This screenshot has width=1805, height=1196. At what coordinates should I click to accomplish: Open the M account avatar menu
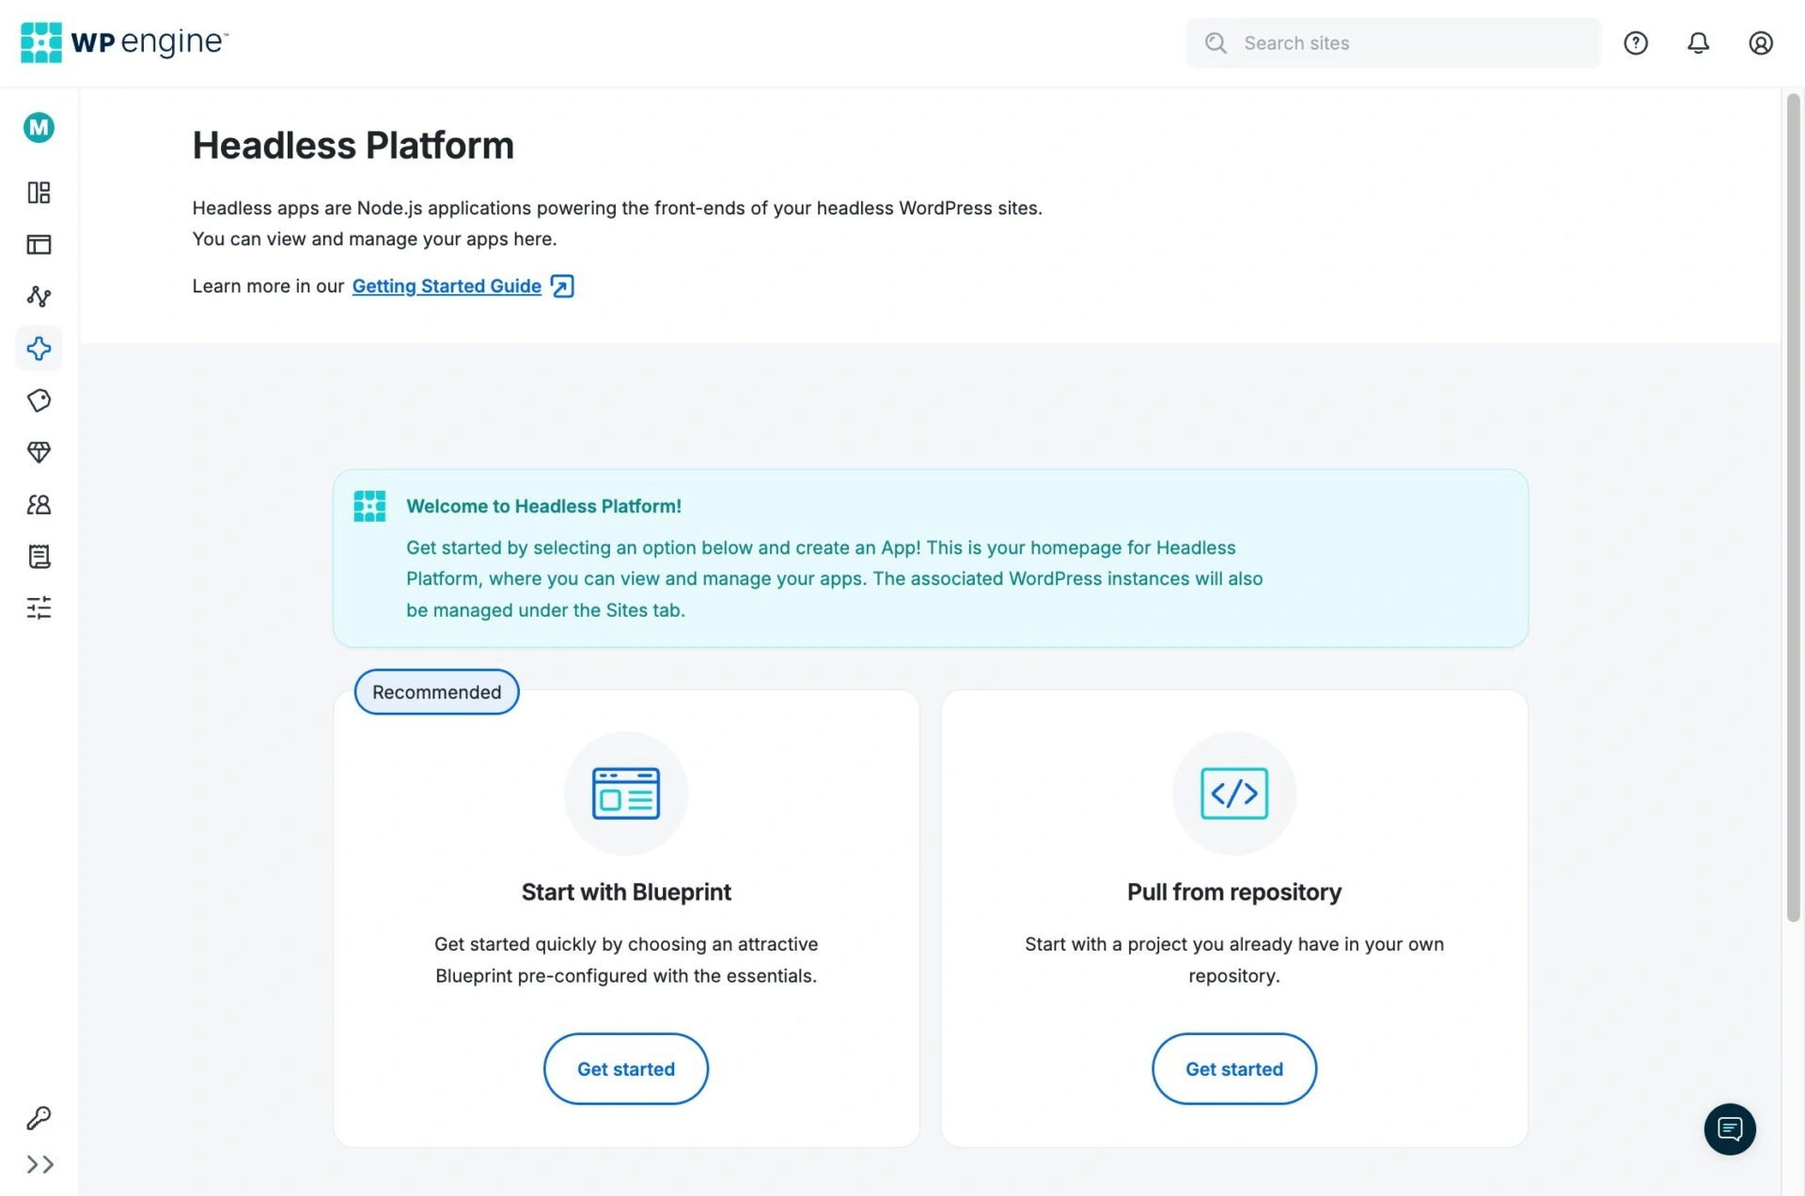click(39, 127)
